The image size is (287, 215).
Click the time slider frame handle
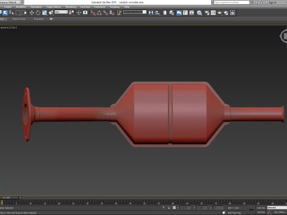10,198
